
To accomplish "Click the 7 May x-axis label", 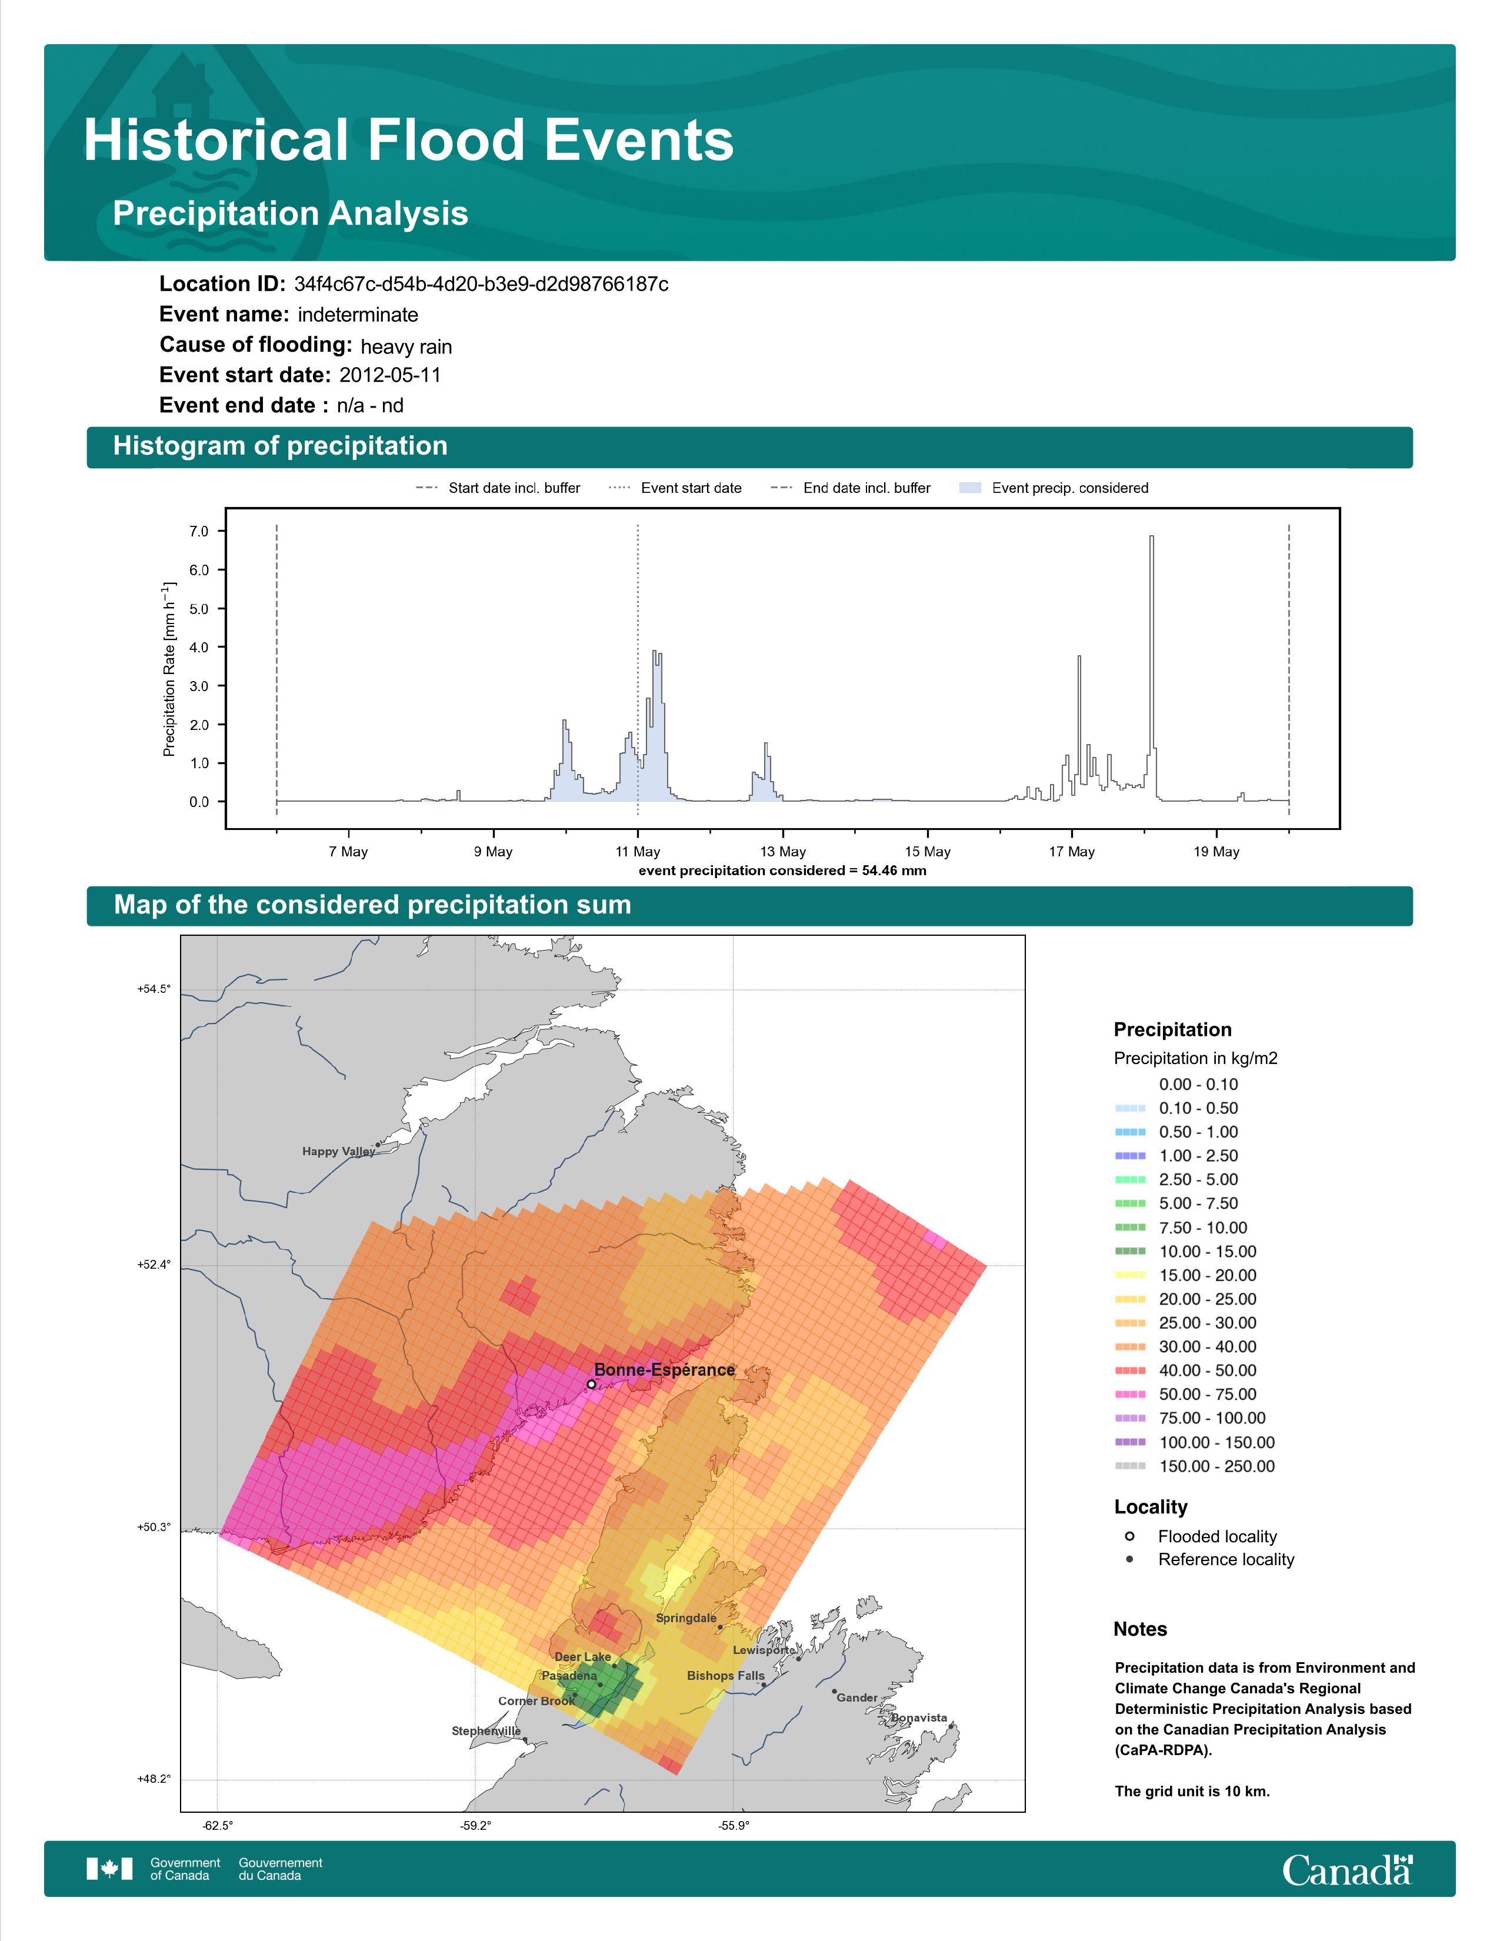I will coord(348,852).
